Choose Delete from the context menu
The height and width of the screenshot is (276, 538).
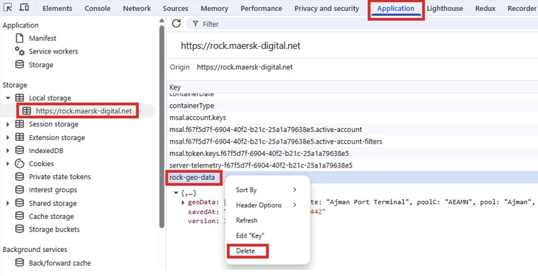246,251
